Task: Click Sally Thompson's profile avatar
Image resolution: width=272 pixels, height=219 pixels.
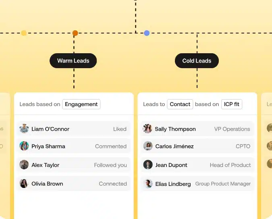Action: click(147, 129)
